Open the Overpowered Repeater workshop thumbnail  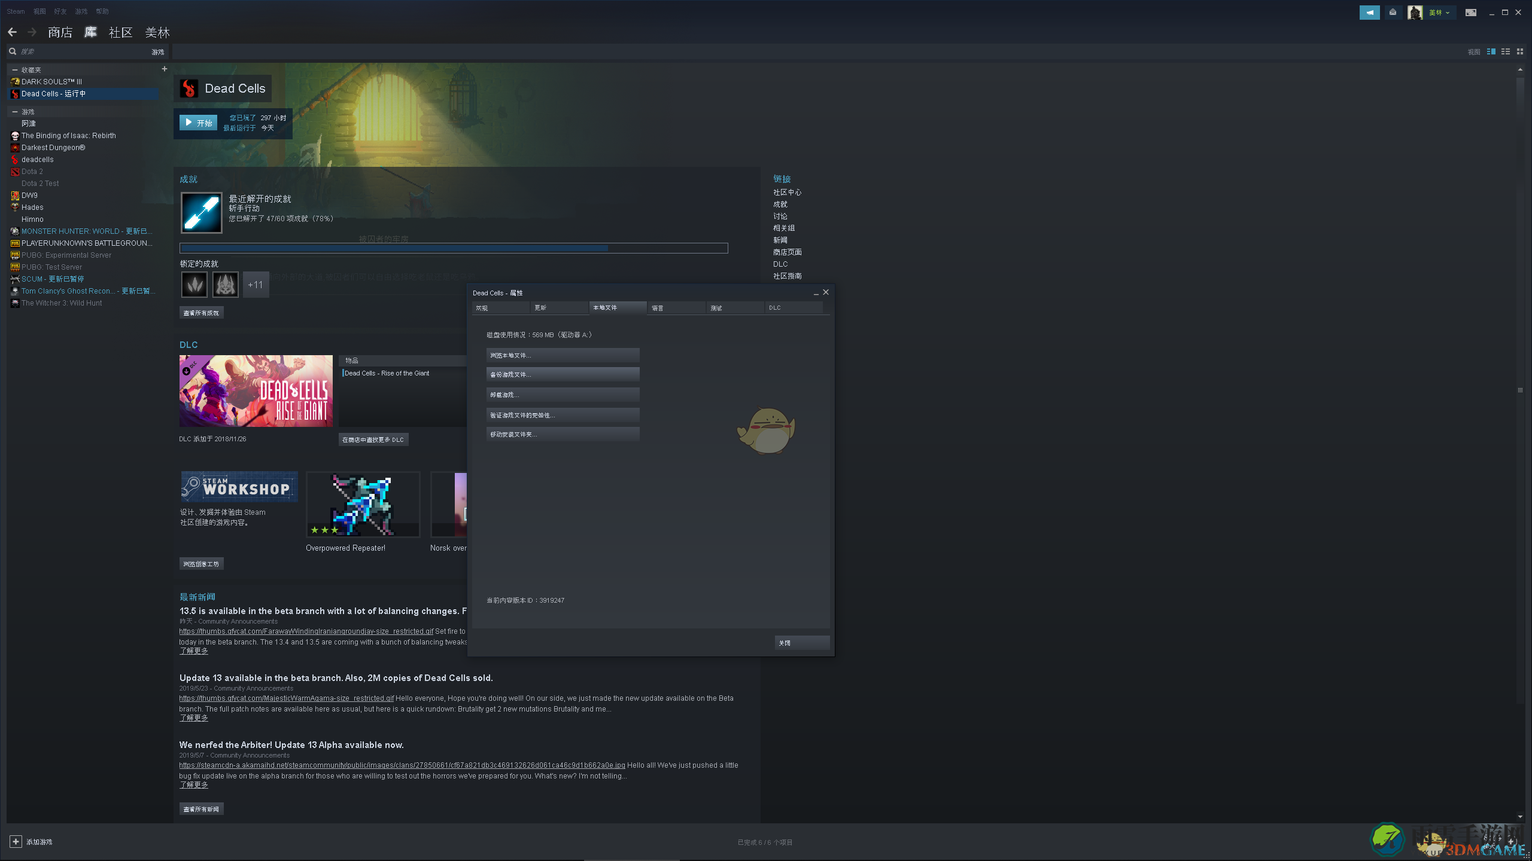[363, 505]
